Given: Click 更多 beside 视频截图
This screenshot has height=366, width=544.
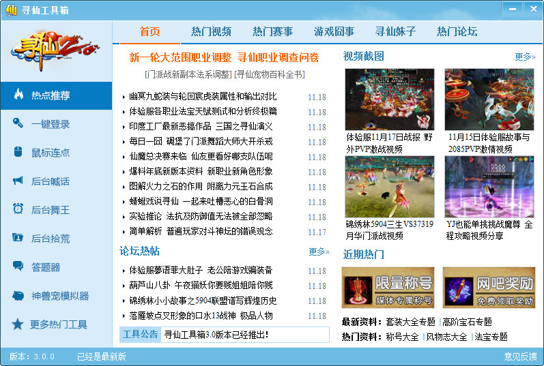Looking at the screenshot, I should 525,57.
